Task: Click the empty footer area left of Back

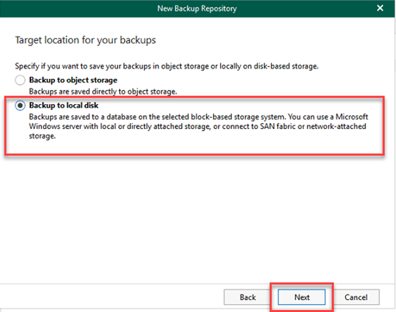Action: point(110,297)
